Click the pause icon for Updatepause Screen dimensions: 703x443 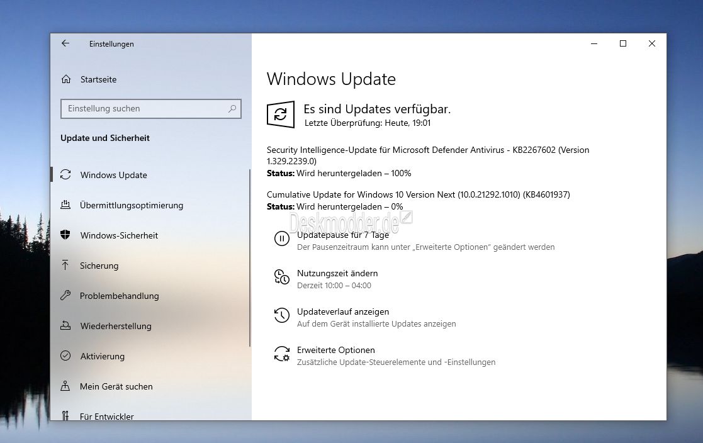click(x=281, y=238)
